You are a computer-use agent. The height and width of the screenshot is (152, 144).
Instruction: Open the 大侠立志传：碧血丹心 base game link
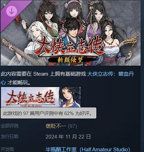tap(67, 78)
